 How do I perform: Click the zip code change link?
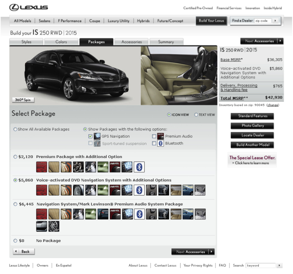[x=273, y=105]
